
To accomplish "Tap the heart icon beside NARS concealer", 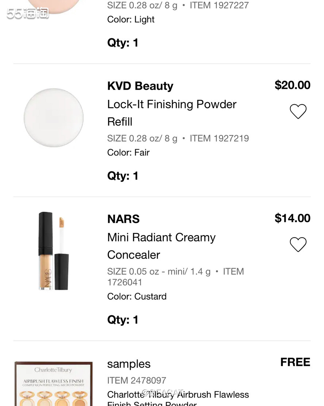I will click(298, 245).
